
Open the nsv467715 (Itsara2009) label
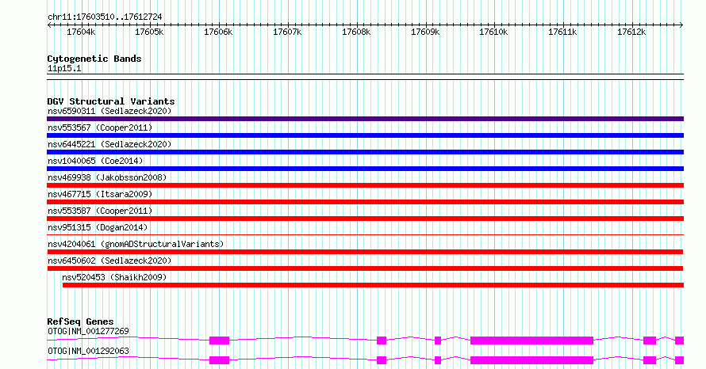pyautogui.click(x=100, y=194)
